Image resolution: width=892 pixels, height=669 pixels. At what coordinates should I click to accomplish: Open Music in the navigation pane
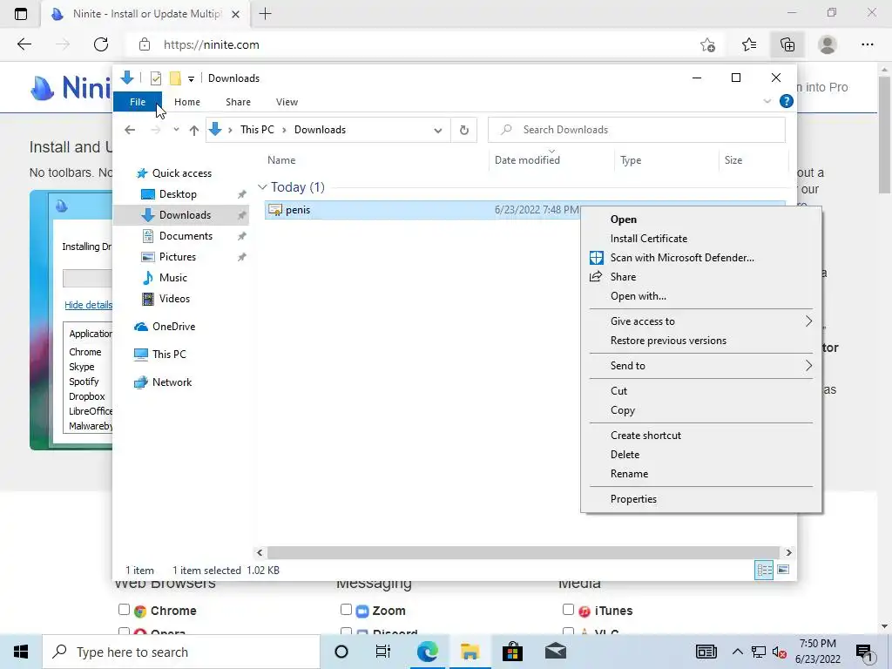(172, 278)
